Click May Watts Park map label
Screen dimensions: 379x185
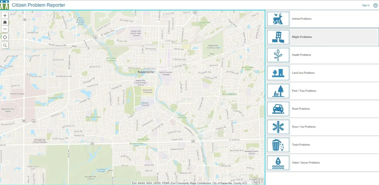93,117
